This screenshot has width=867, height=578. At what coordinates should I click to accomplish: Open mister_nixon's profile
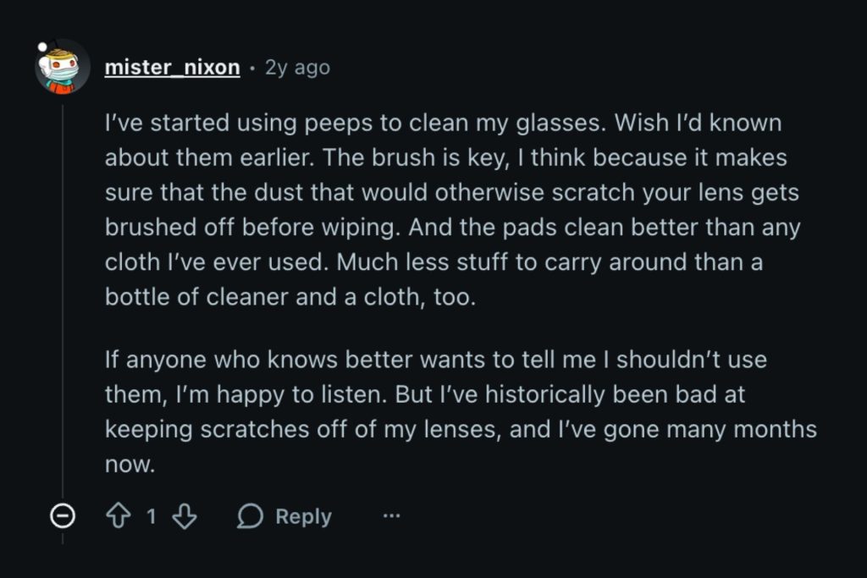point(170,67)
